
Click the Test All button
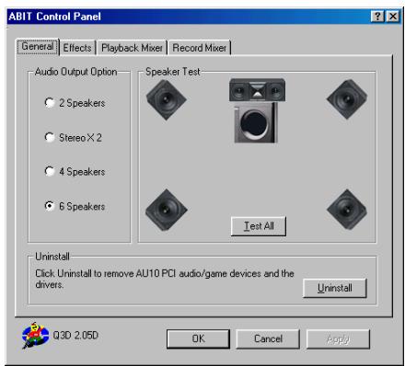(259, 226)
